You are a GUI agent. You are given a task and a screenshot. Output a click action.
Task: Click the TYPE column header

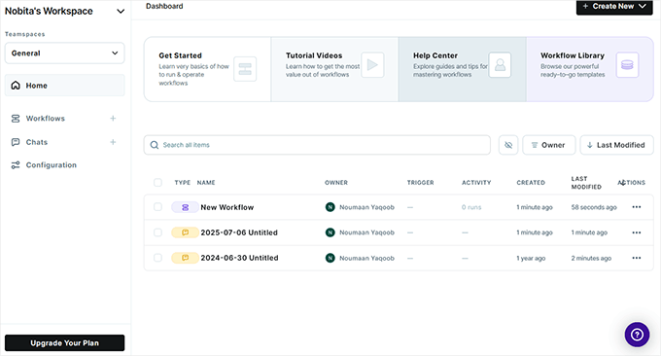coord(183,183)
